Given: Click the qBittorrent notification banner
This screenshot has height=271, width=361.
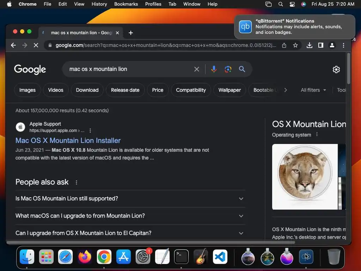Looking at the screenshot, I should tap(295, 27).
